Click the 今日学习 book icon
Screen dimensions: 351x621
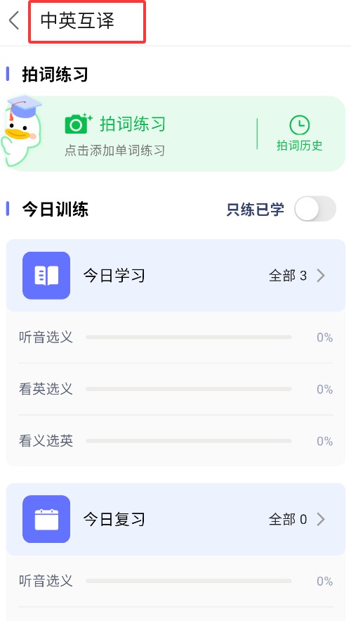(46, 275)
